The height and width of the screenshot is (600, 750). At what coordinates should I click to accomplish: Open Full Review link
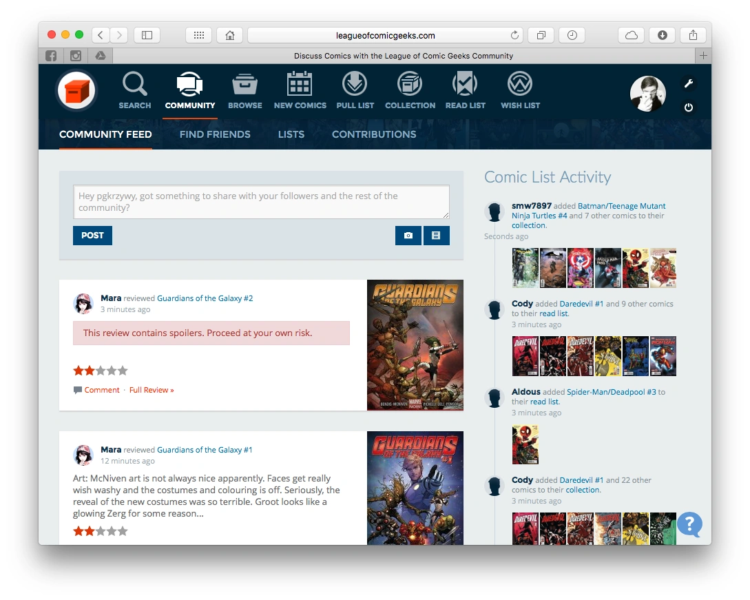click(x=152, y=390)
